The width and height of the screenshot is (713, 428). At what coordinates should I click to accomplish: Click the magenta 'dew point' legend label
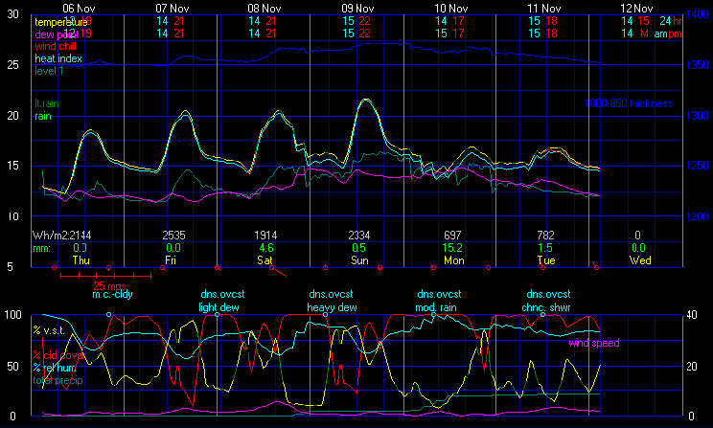57,34
